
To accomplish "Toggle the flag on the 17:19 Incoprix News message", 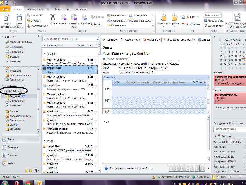I will tap(96, 87).
